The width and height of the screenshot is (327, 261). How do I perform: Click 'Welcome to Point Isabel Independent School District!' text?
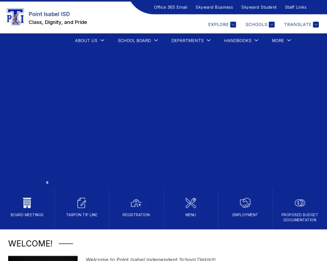[x=150, y=259]
